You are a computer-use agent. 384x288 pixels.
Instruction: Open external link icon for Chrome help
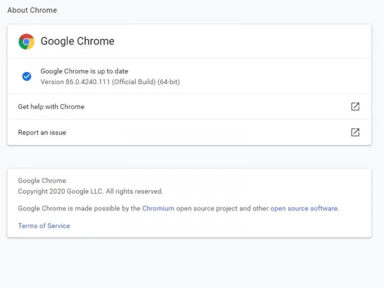[355, 106]
